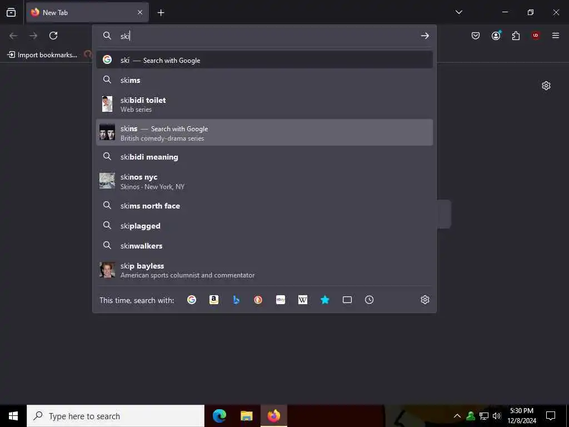
Task: Click the skip bayless portrait thumbnail
Action: click(x=107, y=270)
